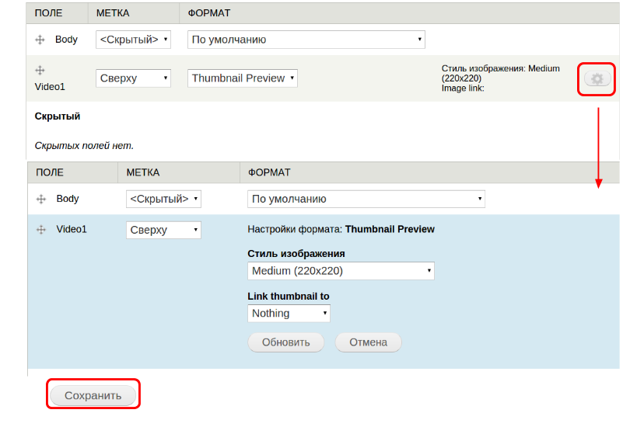Click the 'Скрытый' section heading

pyautogui.click(x=58, y=116)
